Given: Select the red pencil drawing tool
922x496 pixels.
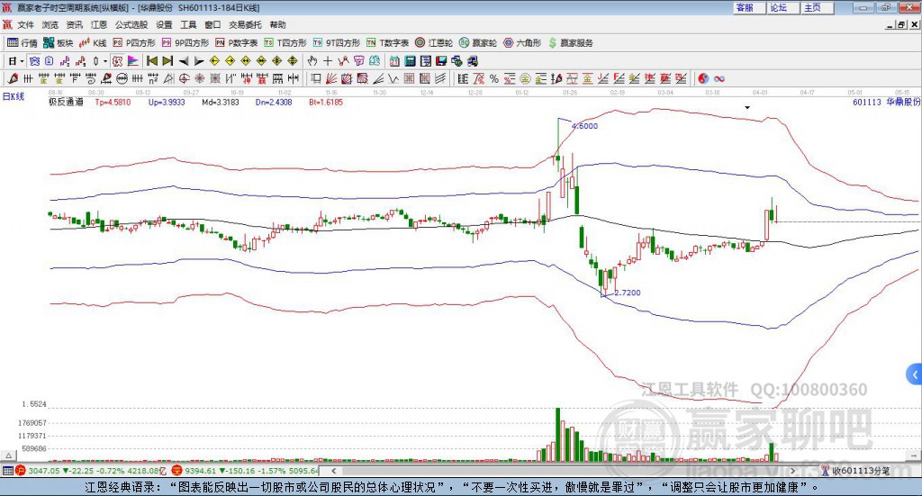Looking at the screenshot, I should (x=13, y=78).
